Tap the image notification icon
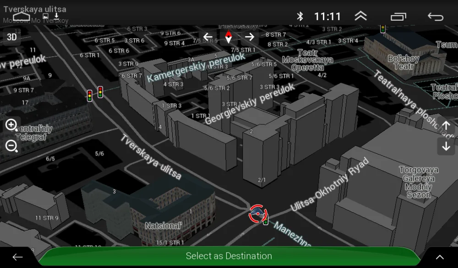Screen dimensions: 458x268 tap(45, 16)
